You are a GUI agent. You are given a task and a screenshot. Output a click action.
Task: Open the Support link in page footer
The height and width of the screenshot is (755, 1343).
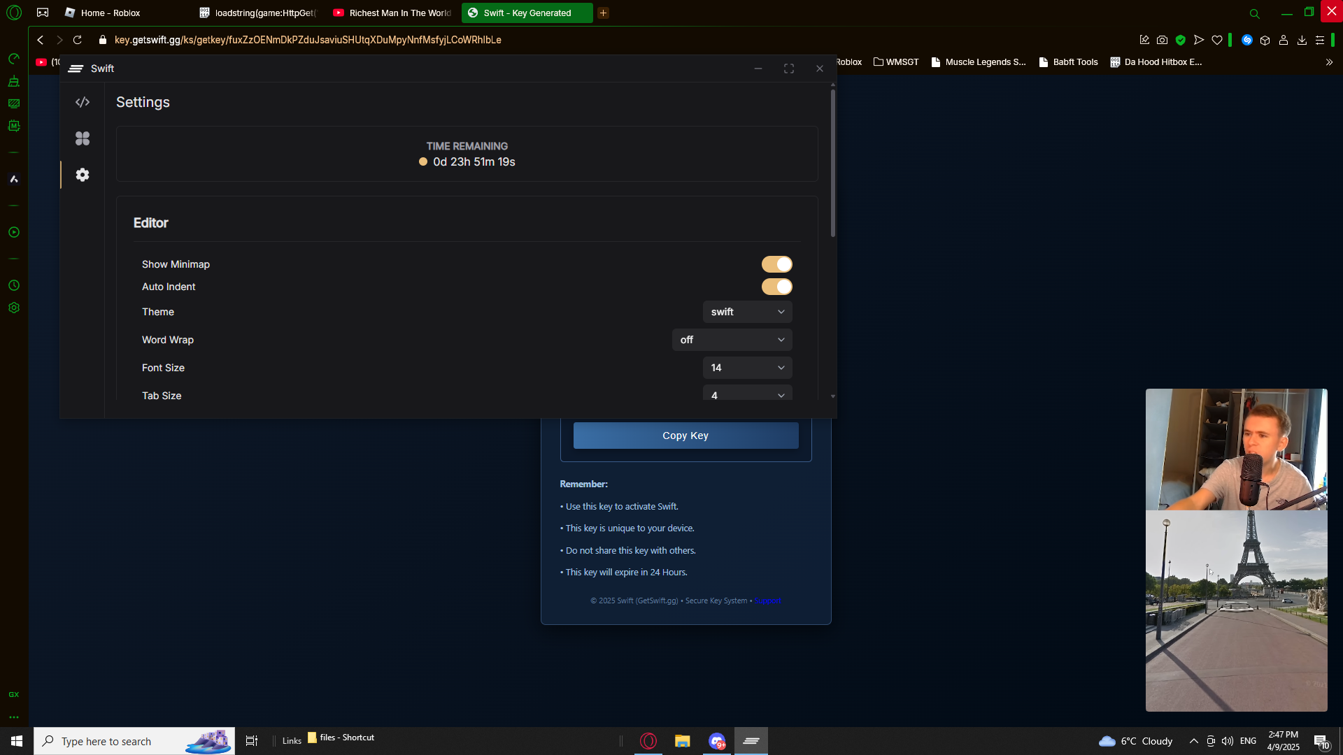[767, 601]
